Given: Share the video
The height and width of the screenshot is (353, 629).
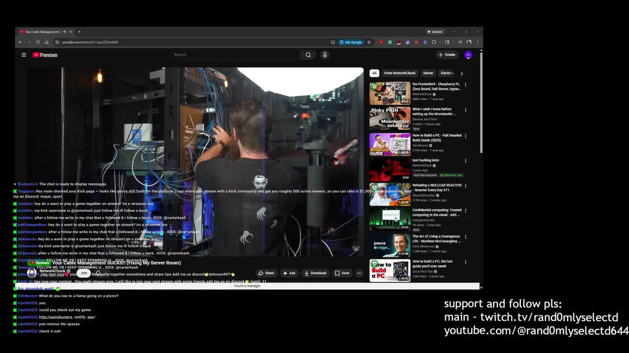Looking at the screenshot, I should [x=266, y=273].
